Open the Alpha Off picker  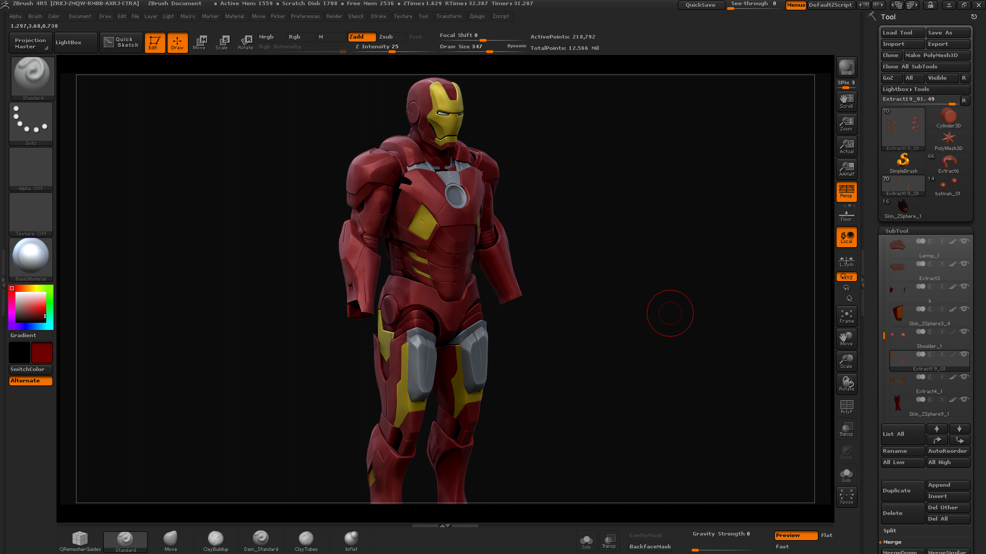(31, 169)
